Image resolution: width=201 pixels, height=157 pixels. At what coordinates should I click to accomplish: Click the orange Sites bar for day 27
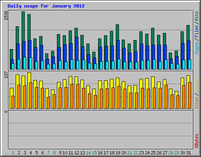pyautogui.click(x=166, y=97)
